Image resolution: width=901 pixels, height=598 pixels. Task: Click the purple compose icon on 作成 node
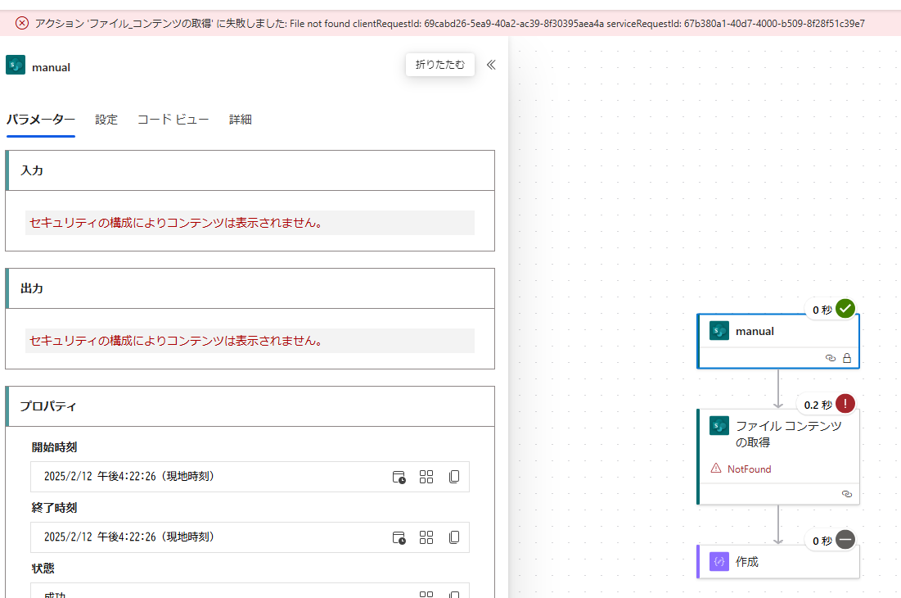click(719, 561)
